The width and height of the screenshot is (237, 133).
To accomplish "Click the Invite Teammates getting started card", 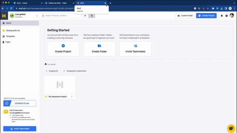I will pyautogui.click(x=136, y=49).
